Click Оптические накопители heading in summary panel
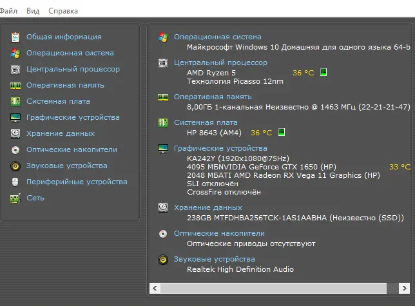415x306 pixels. click(219, 233)
